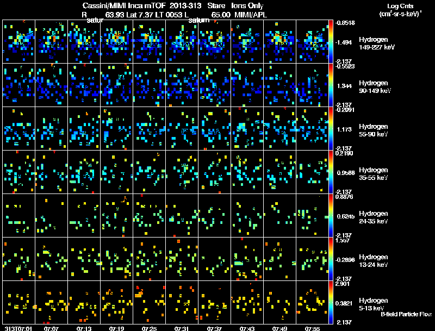Click the '07:49' time axis label
Image resolution: width=435 pixels, height=331 pixels.
(279, 328)
